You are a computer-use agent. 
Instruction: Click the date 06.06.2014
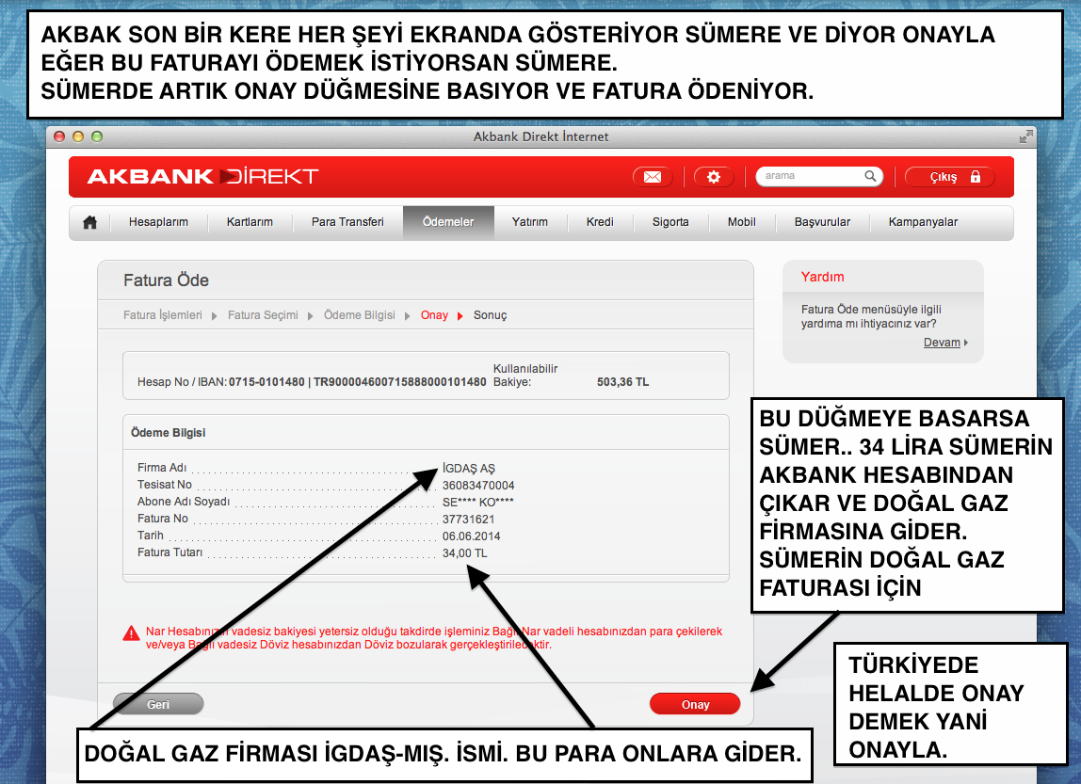click(x=472, y=536)
